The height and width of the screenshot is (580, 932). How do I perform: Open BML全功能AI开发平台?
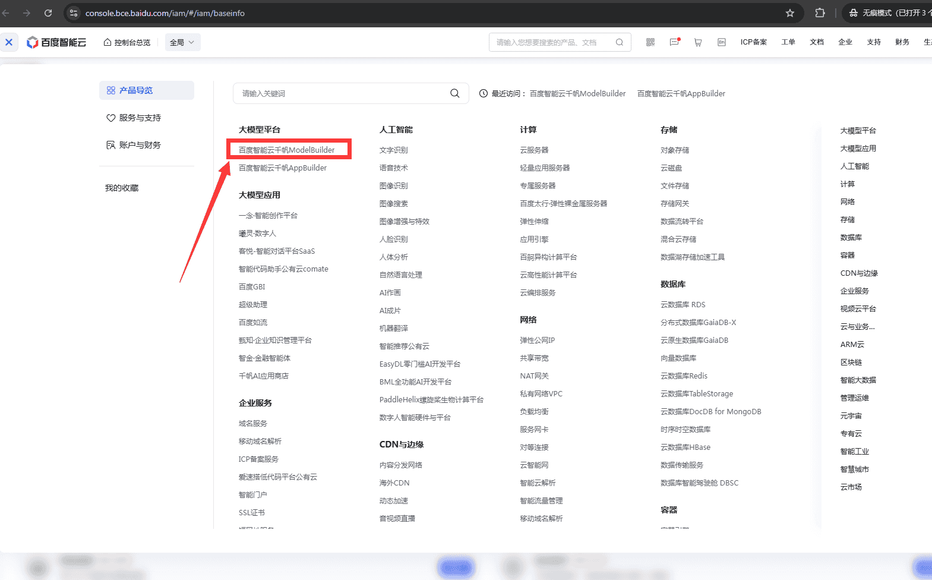[x=415, y=382]
